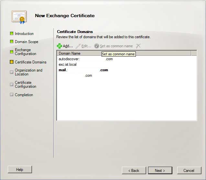206x180 pixels.
Task: Click the Certificate Domains step indicator square
Action: [x=12, y=62]
